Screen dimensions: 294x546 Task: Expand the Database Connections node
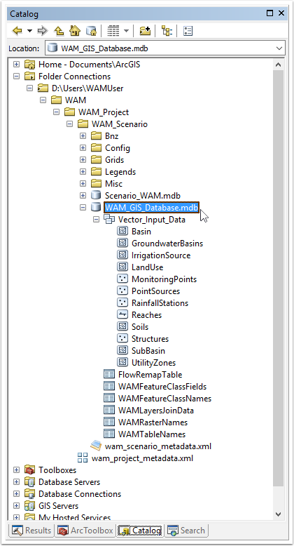pos(16,494)
